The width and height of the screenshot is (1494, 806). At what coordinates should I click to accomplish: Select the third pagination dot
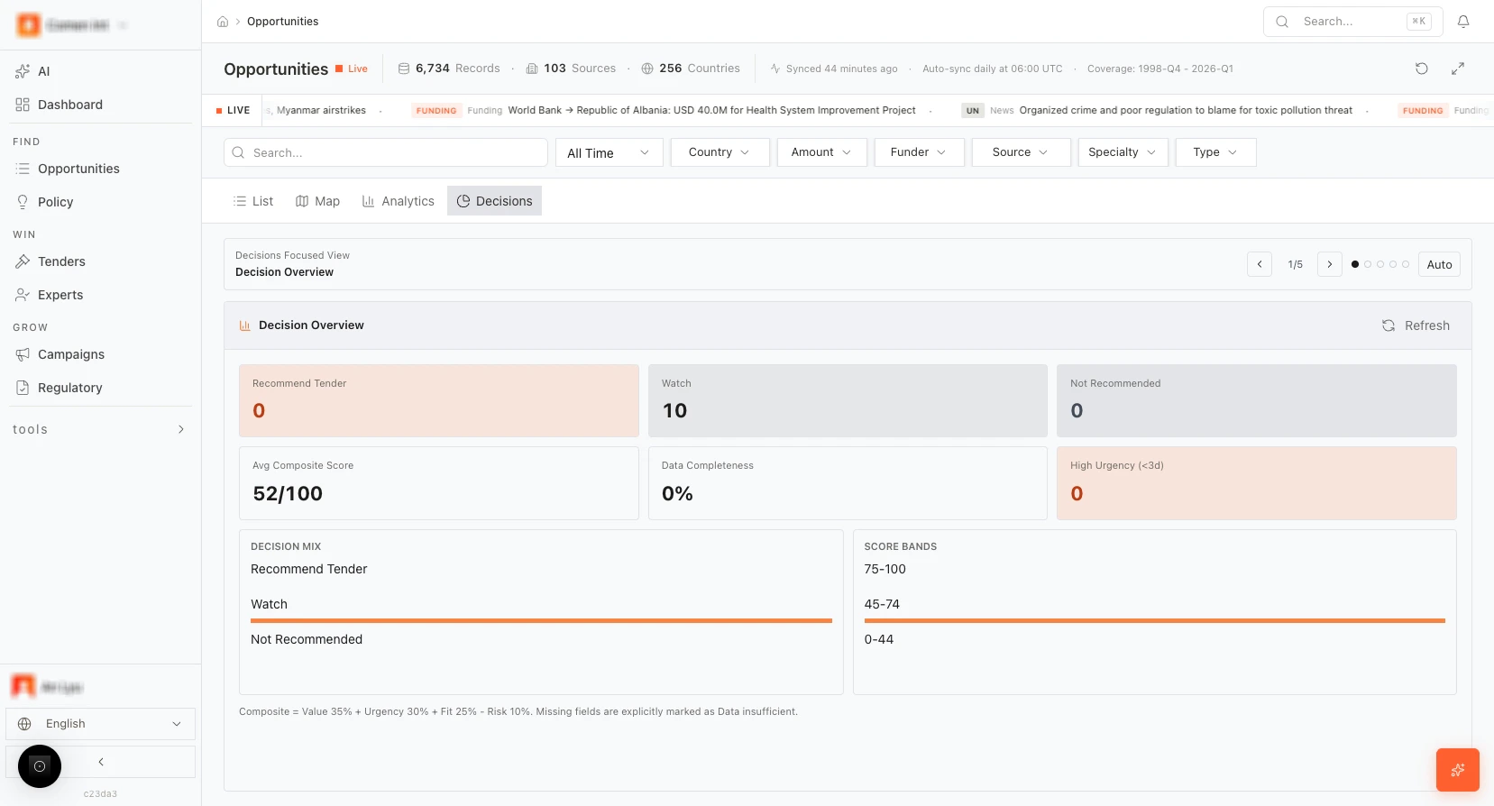pos(1380,264)
